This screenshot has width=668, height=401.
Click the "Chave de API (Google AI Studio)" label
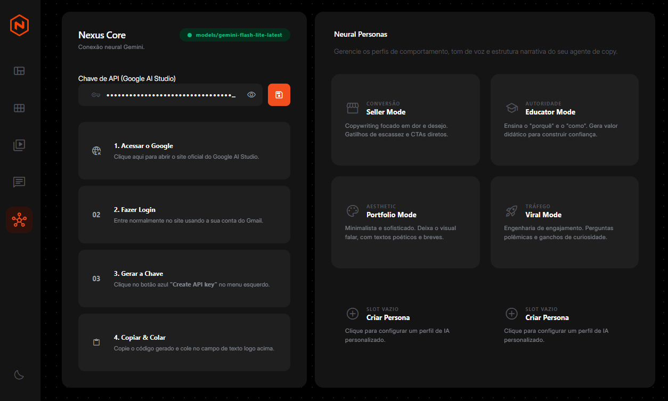127,79
